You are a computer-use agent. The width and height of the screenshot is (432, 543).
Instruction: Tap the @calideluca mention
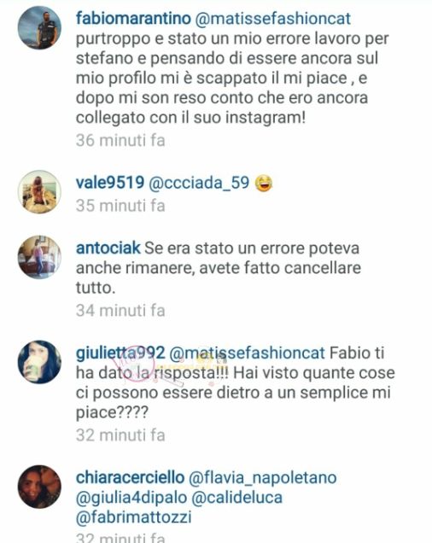pos(237,498)
